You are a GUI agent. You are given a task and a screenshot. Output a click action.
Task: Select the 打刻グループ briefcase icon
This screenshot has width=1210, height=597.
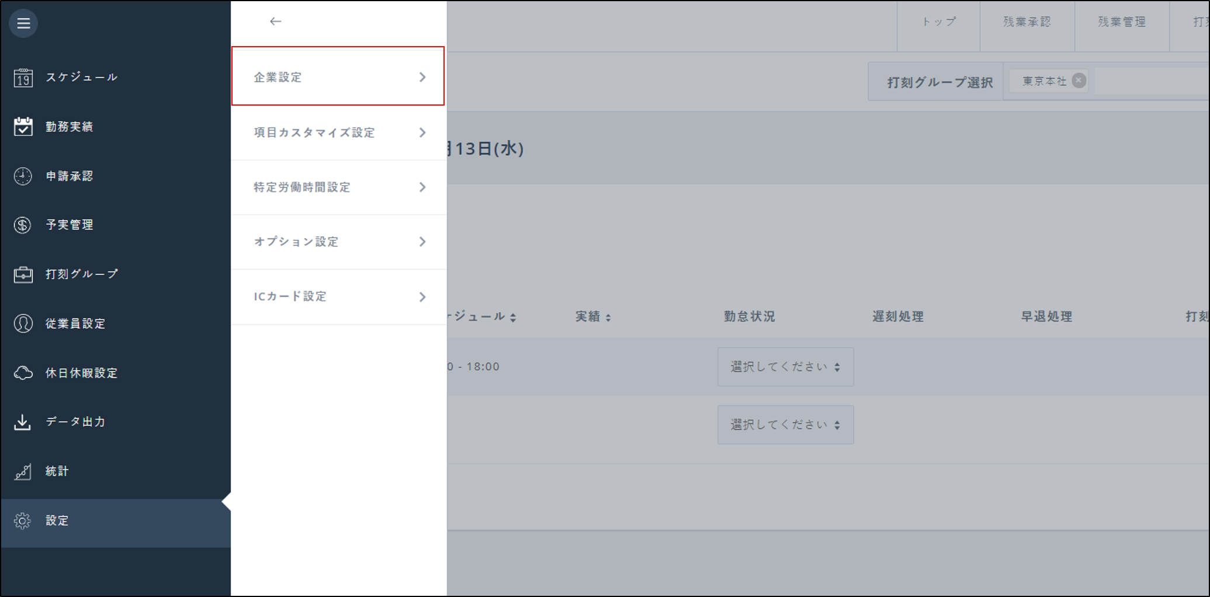(x=23, y=273)
